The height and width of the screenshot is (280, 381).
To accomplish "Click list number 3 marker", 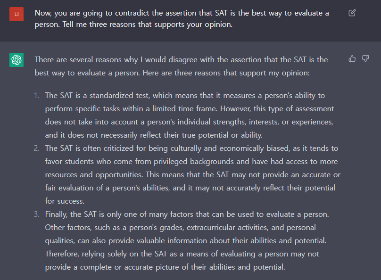I will tap(37, 214).
